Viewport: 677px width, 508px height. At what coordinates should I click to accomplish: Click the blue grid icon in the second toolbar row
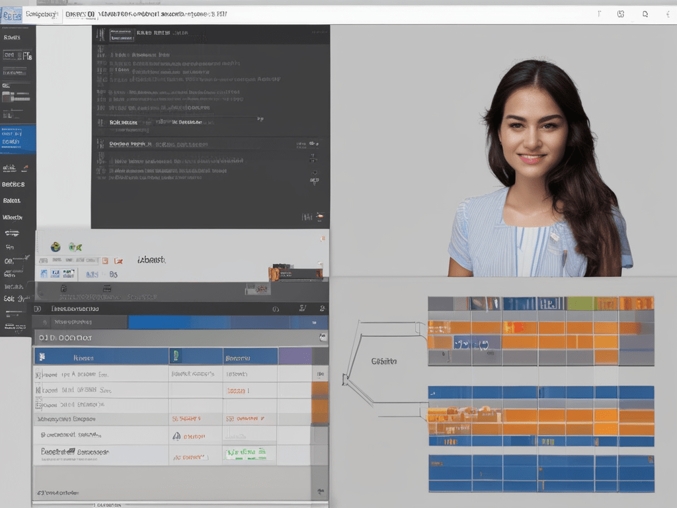coord(42,274)
